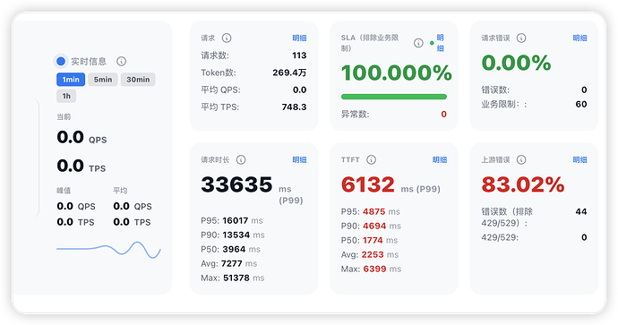Open 明细 link in 请求 card
This screenshot has height=325, width=618.
(299, 38)
